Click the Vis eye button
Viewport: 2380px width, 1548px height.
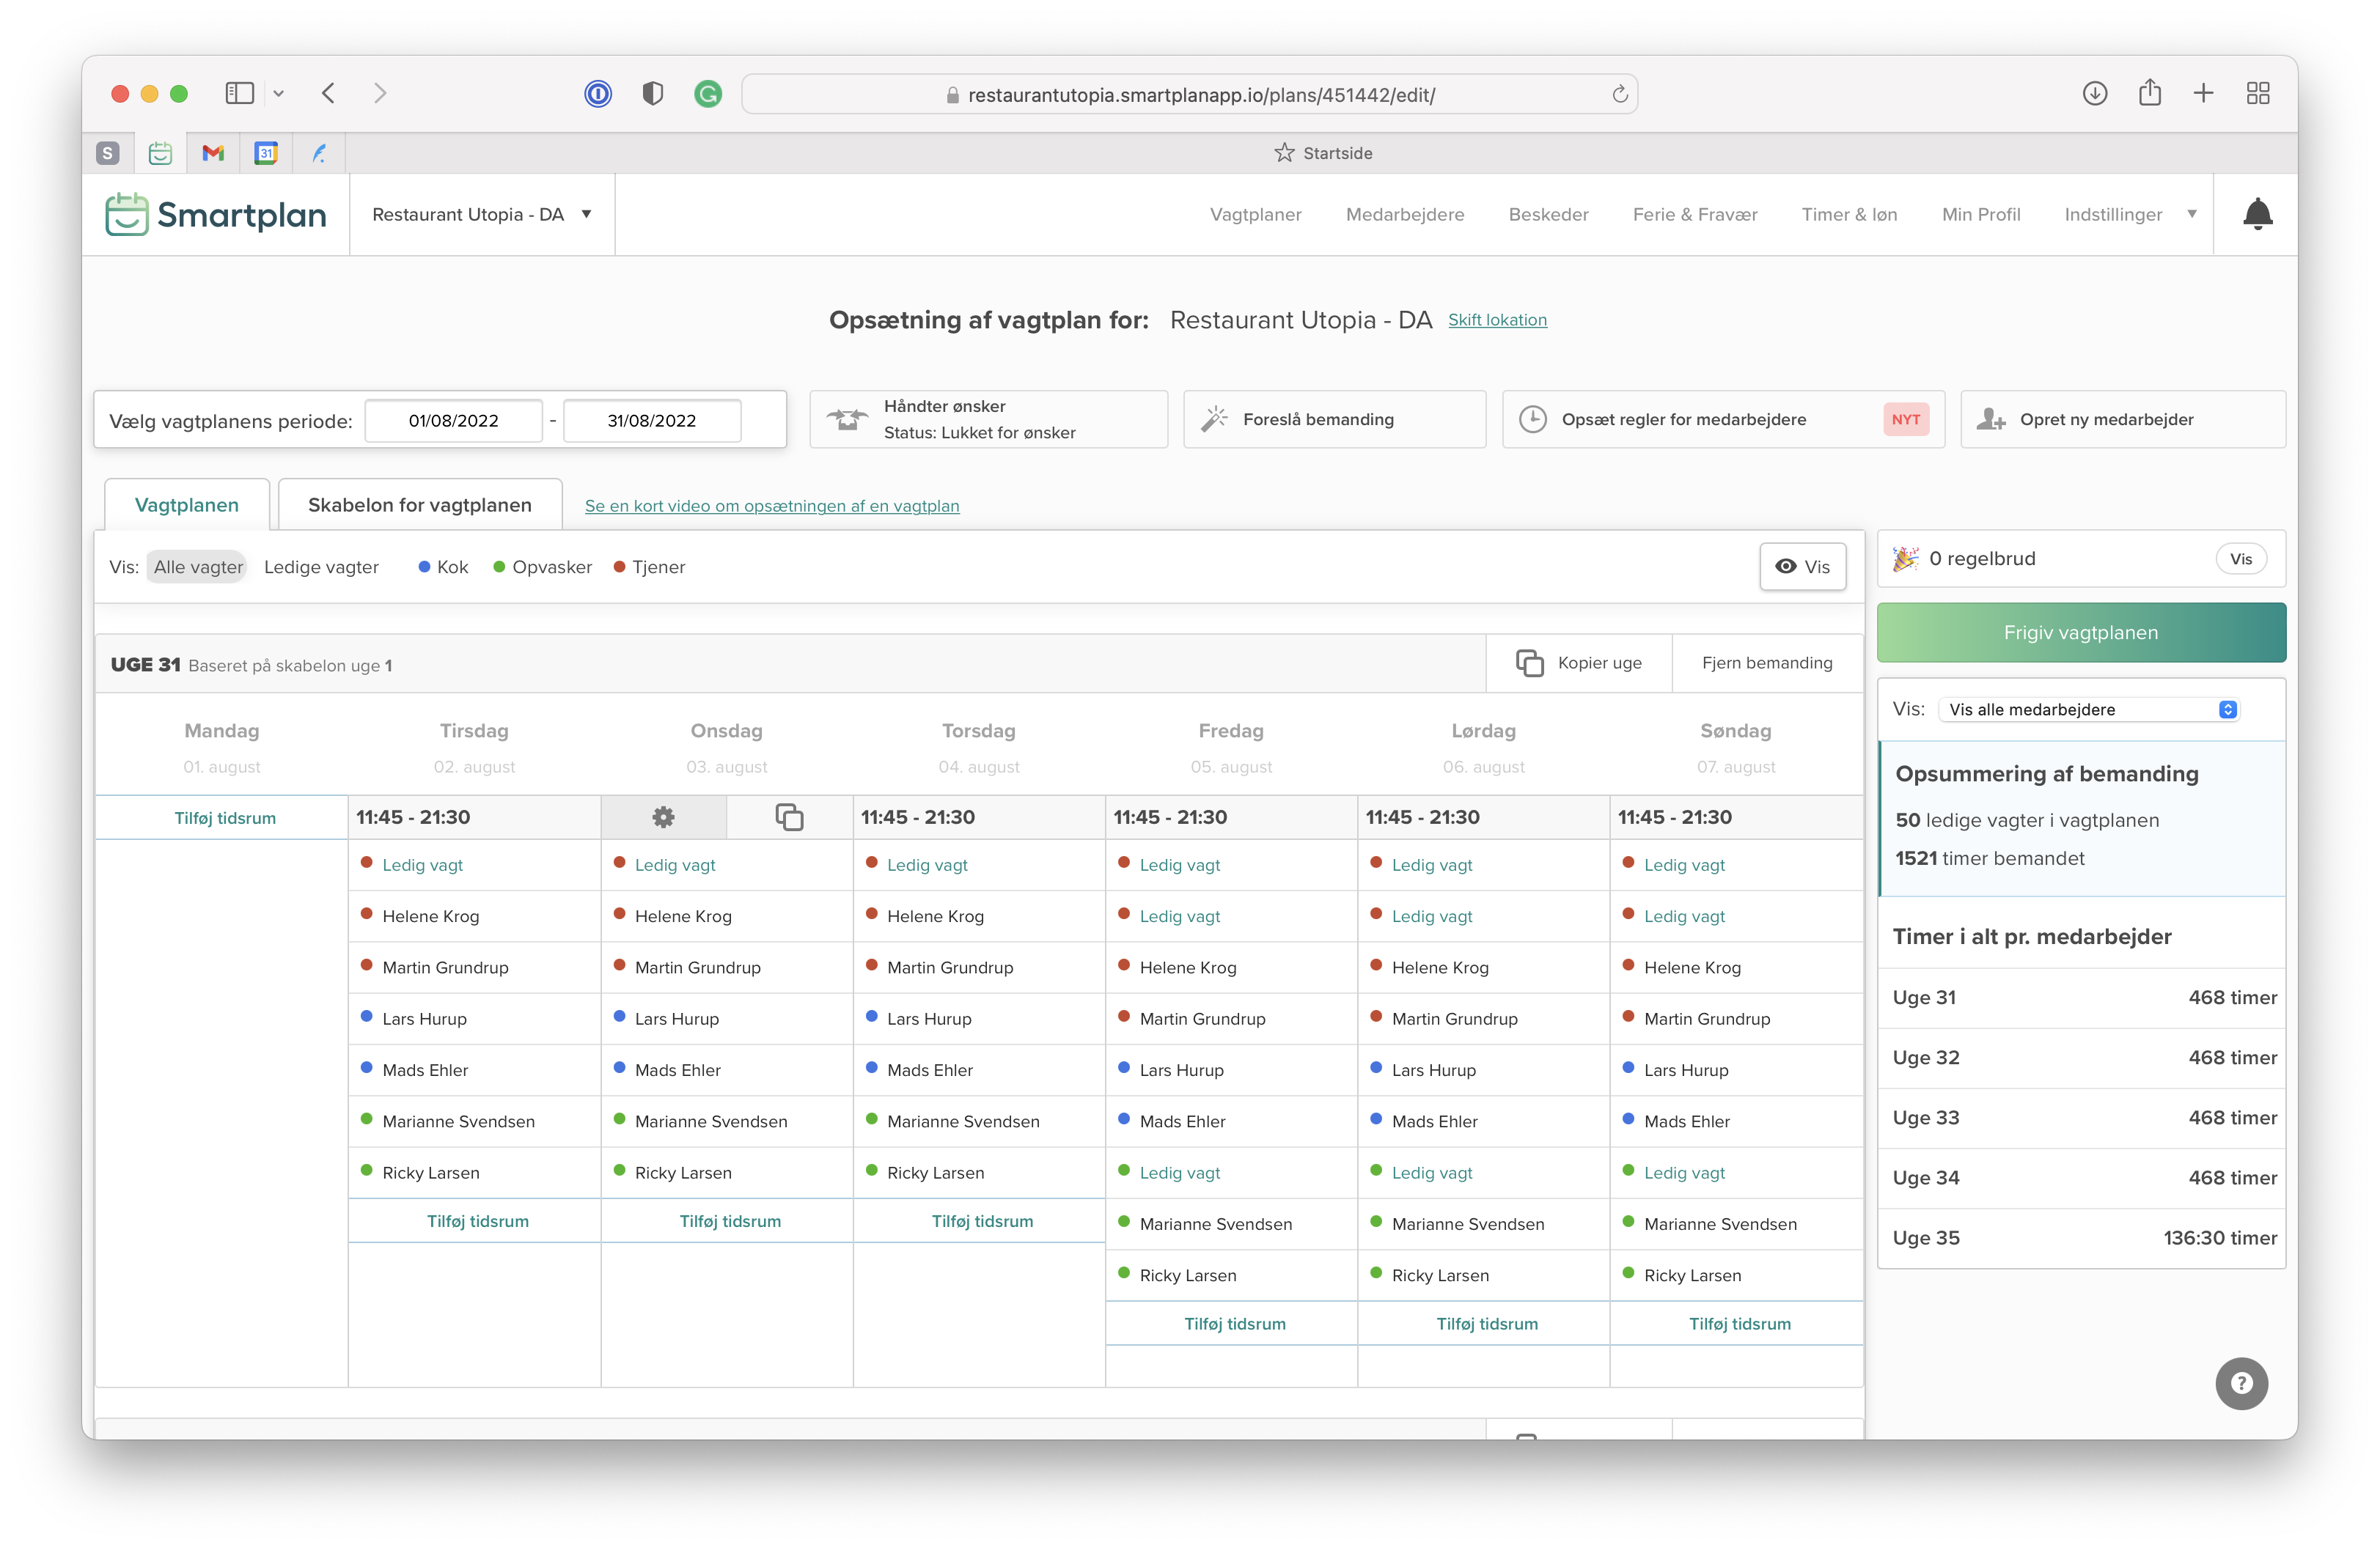[1802, 567]
